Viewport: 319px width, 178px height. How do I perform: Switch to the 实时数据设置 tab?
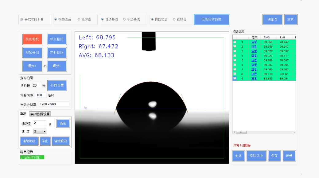[40, 114]
